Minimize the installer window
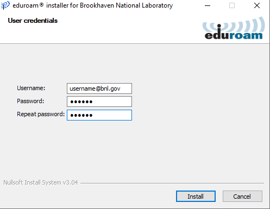 coord(208,5)
